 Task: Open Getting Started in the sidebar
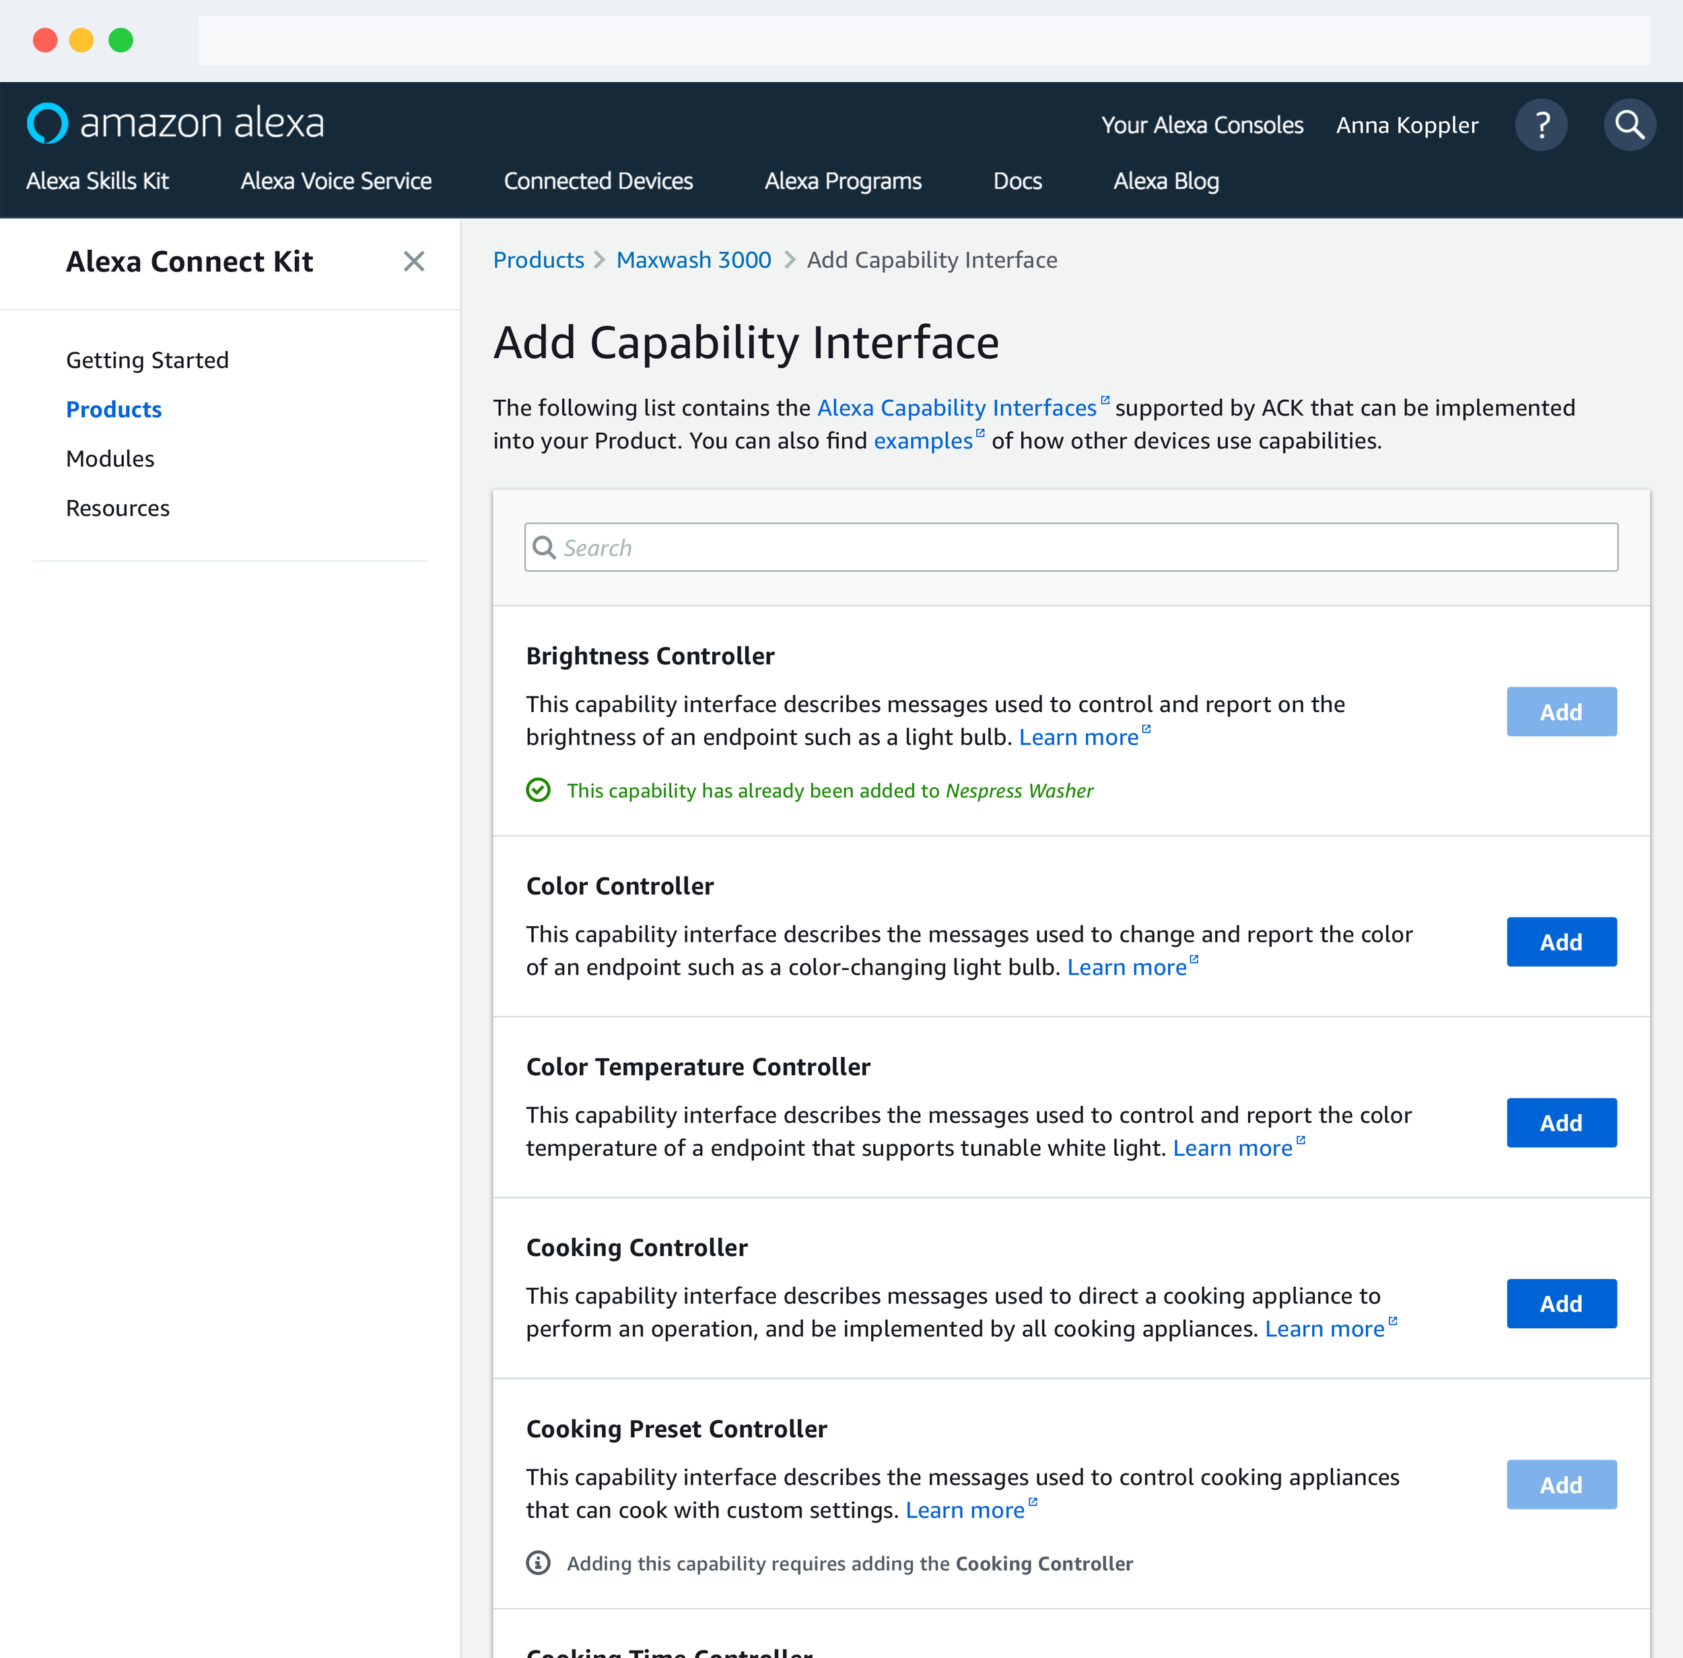147,361
